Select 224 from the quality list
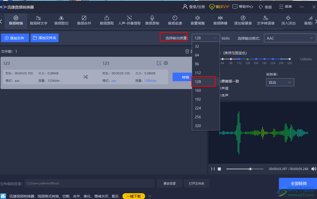The image size is (317, 199). pos(206,108)
